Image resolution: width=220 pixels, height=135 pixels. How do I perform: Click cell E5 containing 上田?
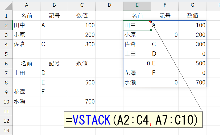coord(137,54)
